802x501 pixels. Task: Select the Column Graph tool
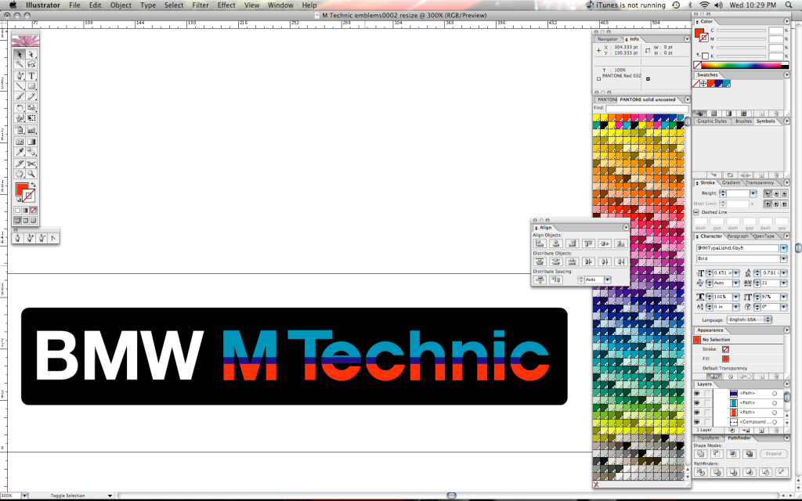click(x=31, y=130)
